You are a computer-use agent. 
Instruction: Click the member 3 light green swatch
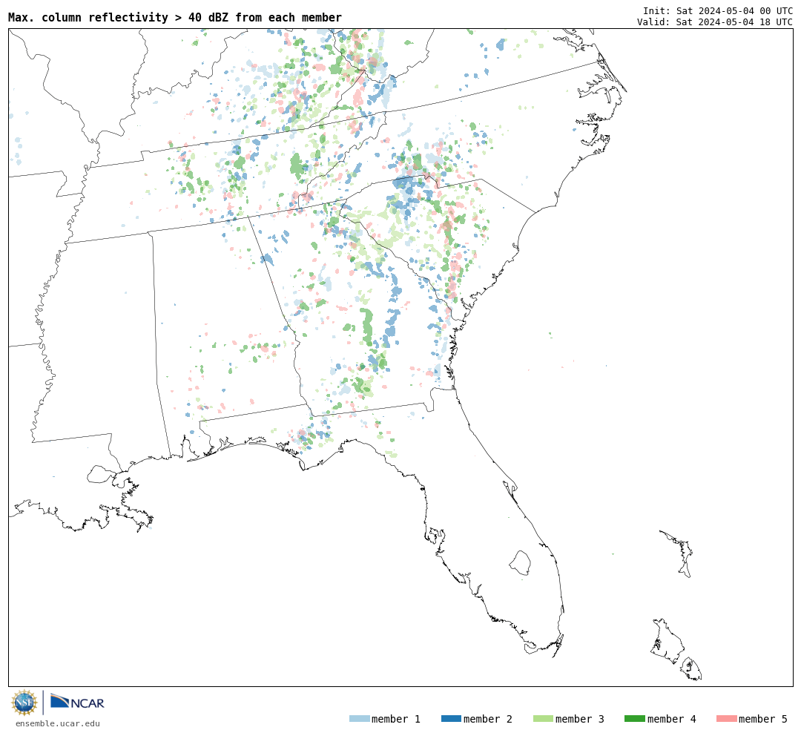pyautogui.click(x=543, y=719)
